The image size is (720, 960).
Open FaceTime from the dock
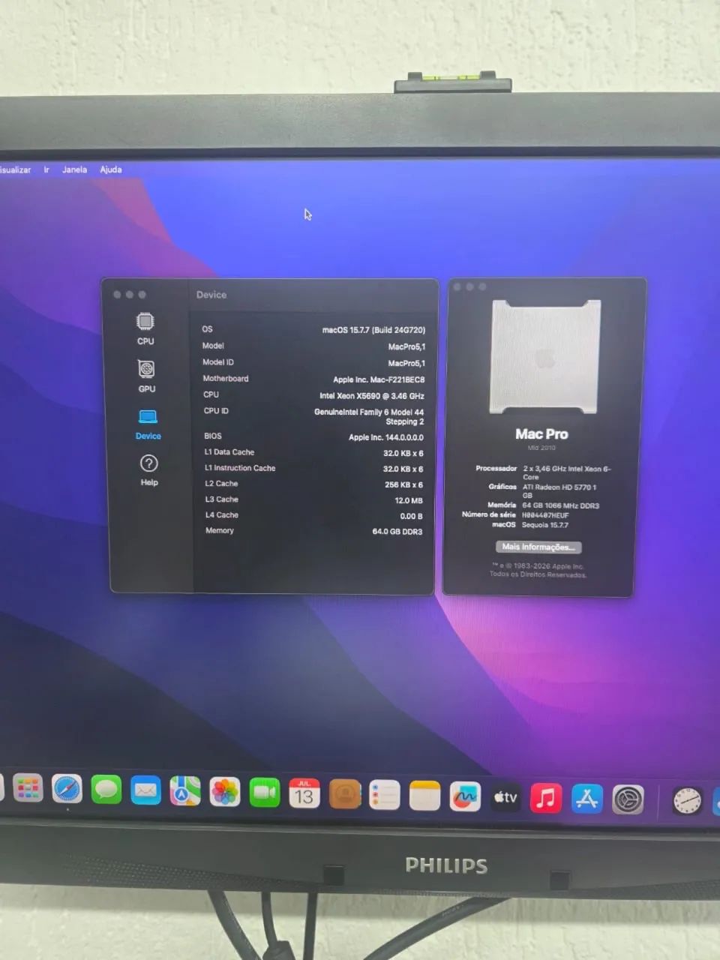pos(264,793)
